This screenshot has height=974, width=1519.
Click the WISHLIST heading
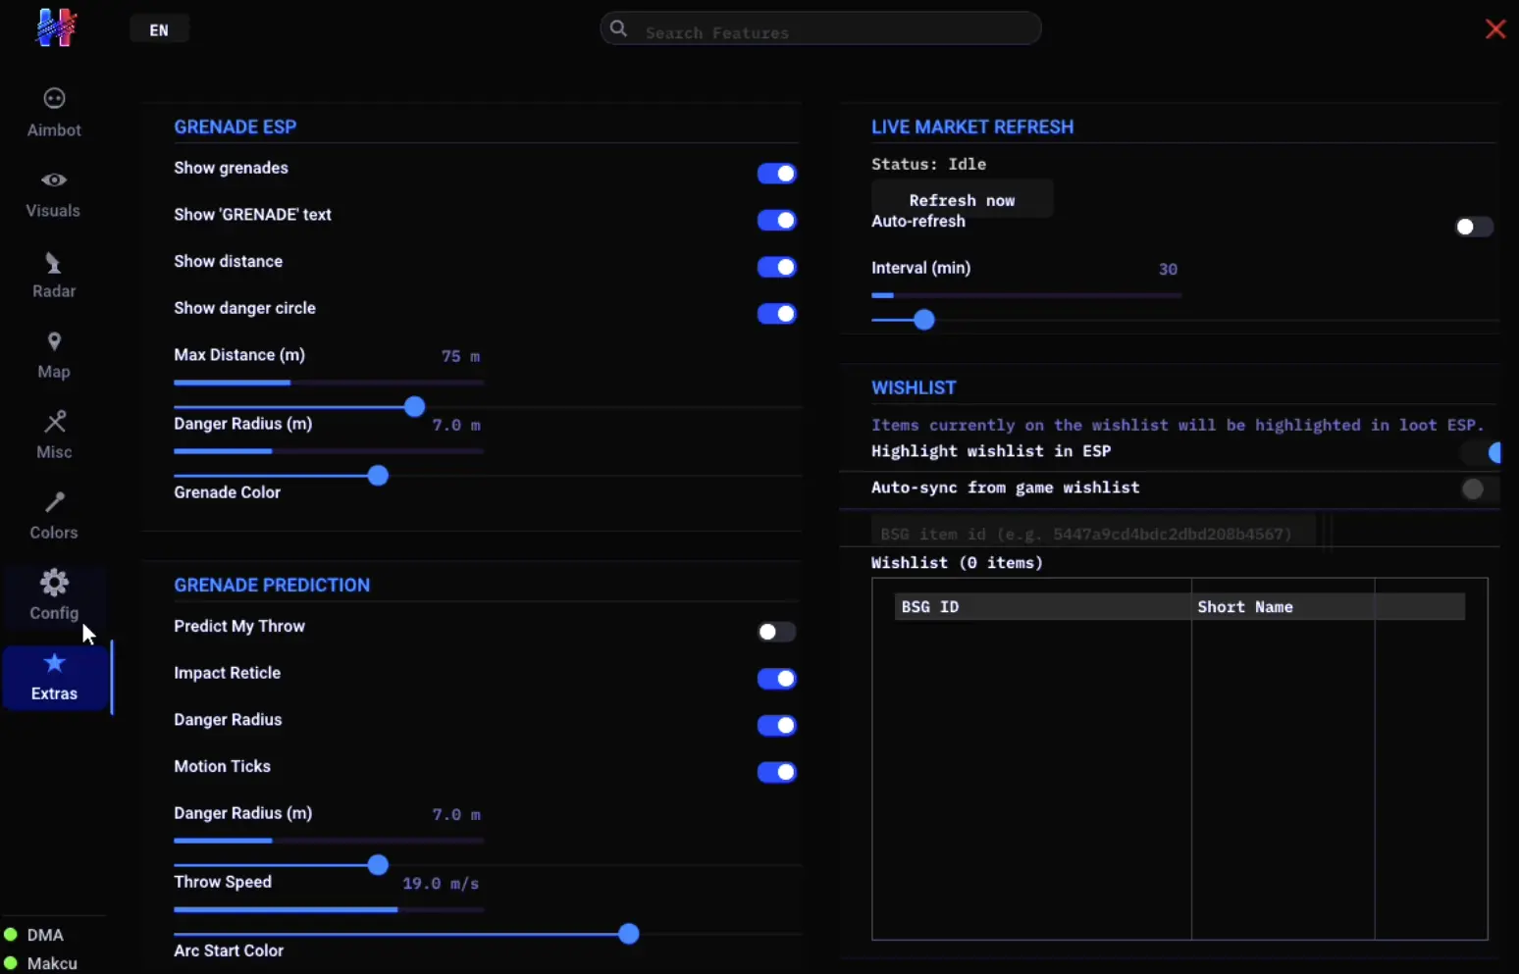click(x=914, y=387)
